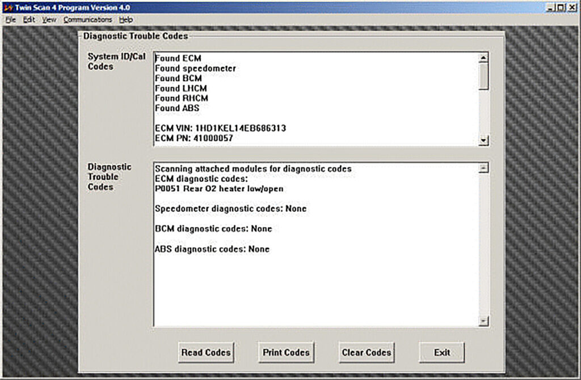
Task: Open the Edit menu
Action: (x=28, y=20)
